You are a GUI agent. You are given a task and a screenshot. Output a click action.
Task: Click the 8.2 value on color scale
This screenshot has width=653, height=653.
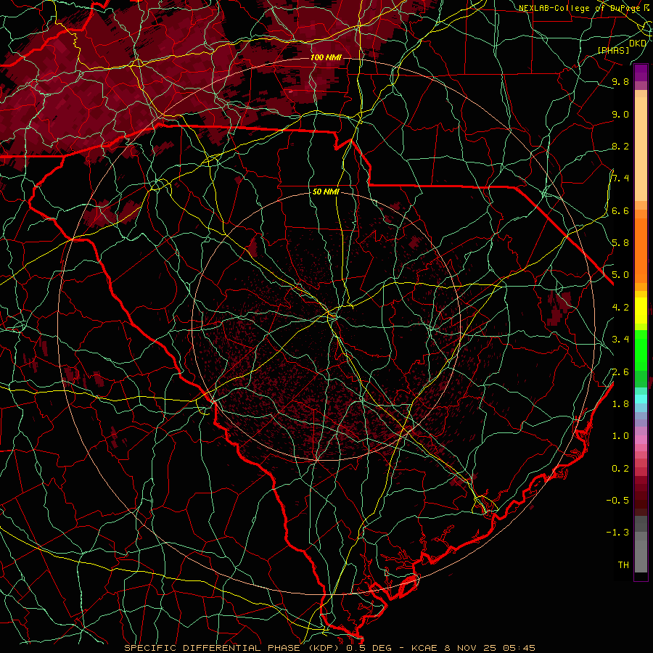click(620, 147)
